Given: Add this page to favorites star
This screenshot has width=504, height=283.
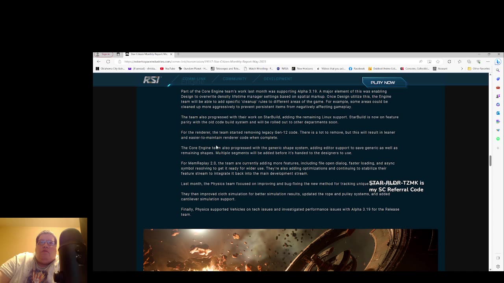Looking at the screenshot, I should 437,61.
